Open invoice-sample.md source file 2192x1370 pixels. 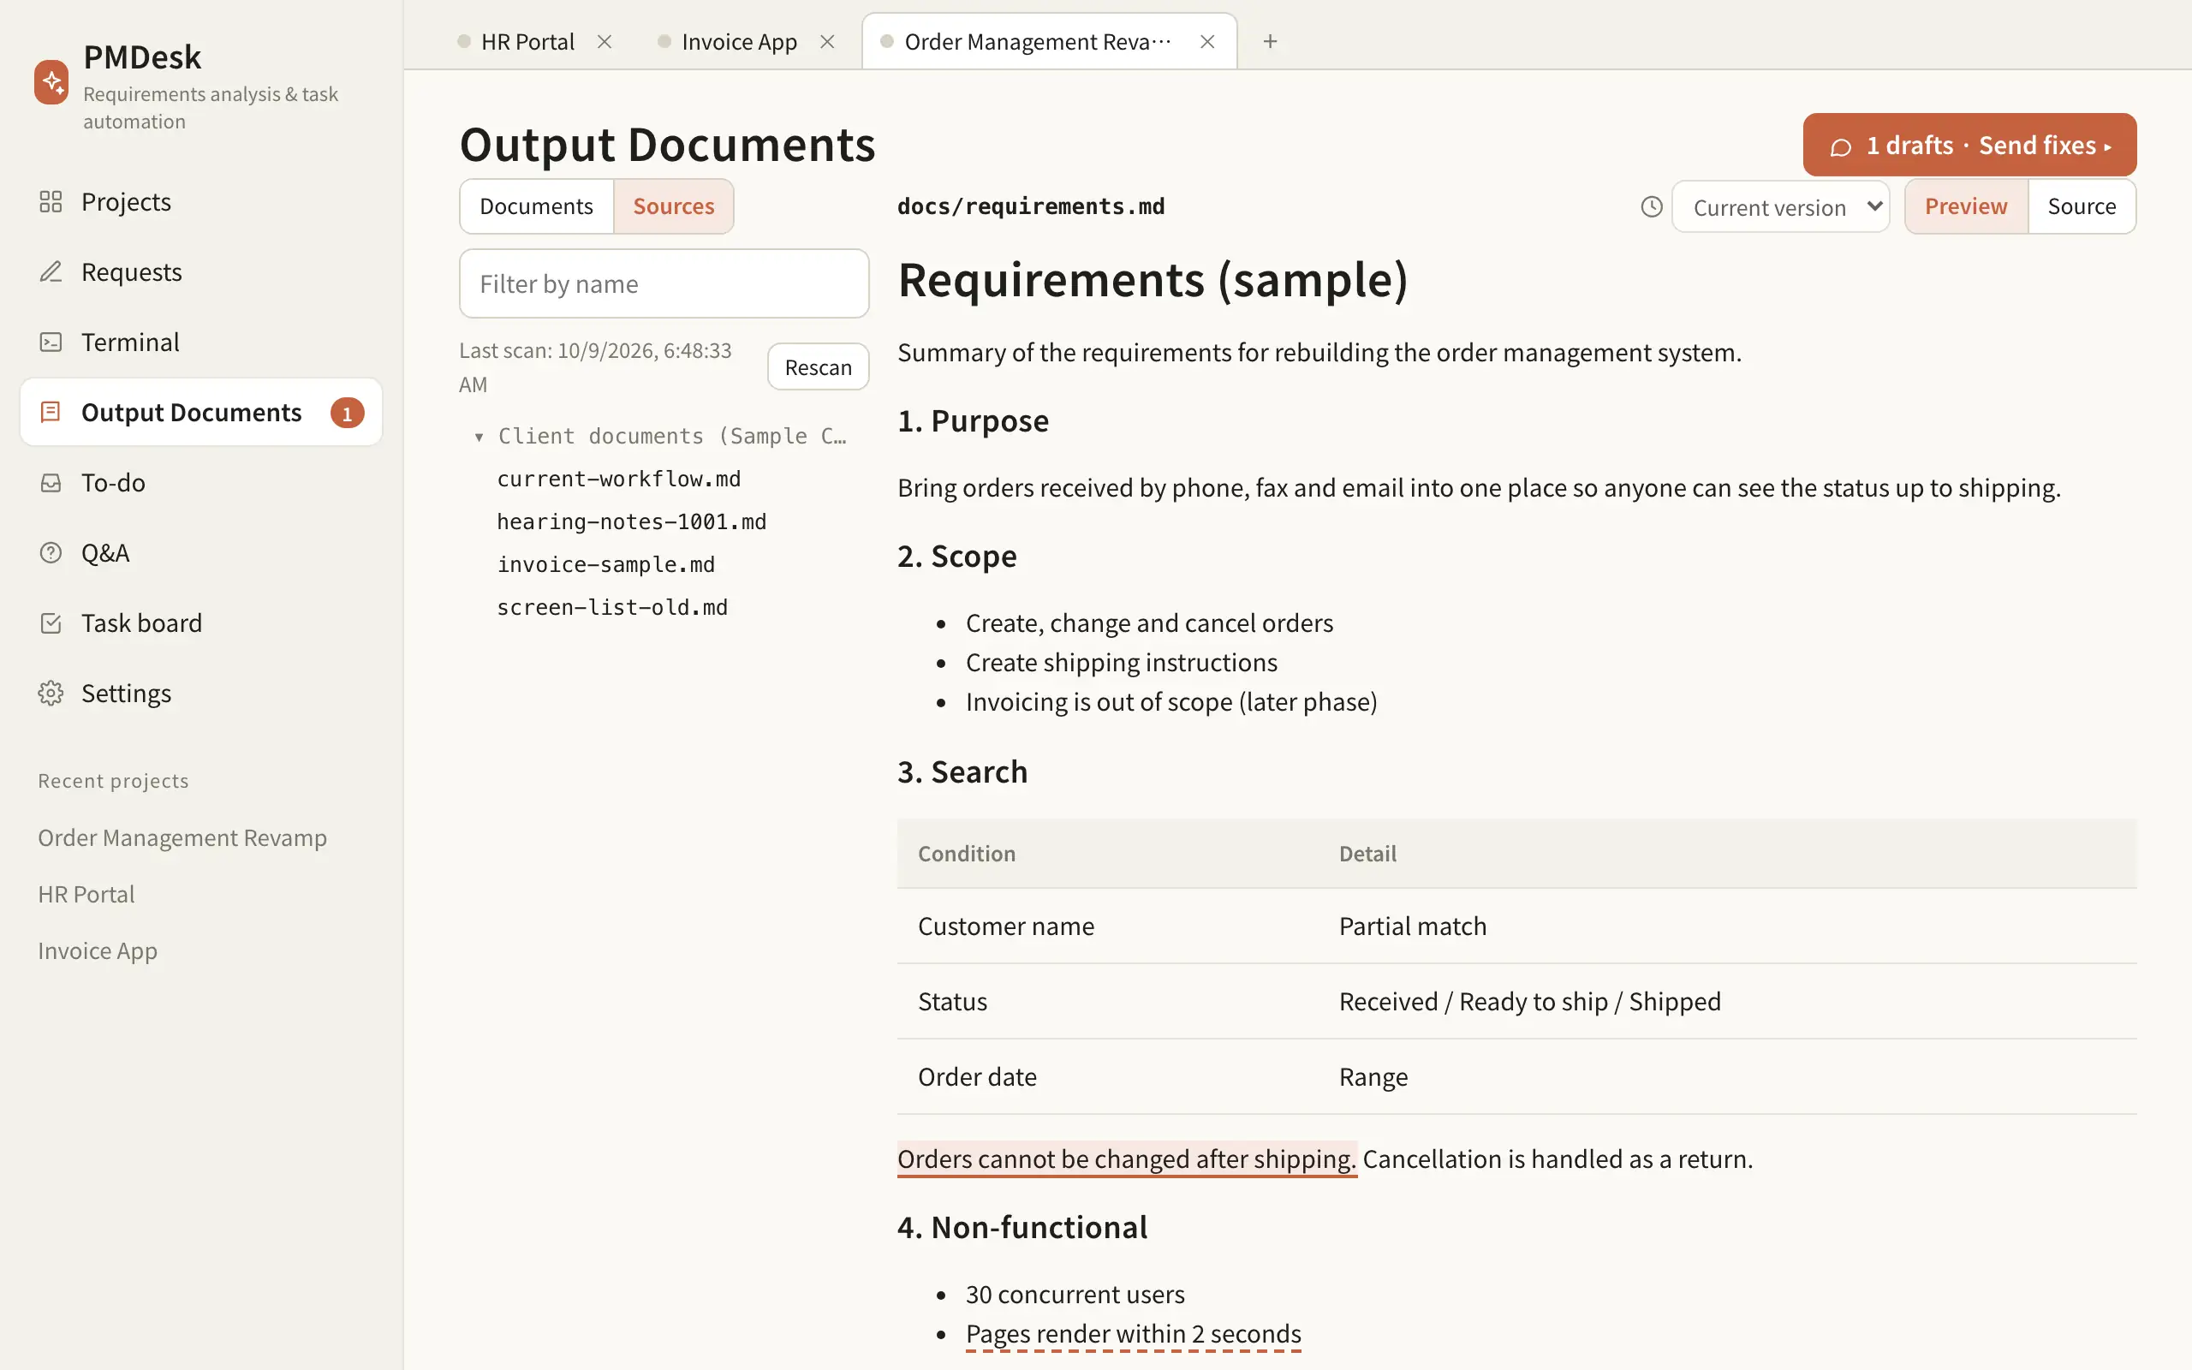point(606,563)
